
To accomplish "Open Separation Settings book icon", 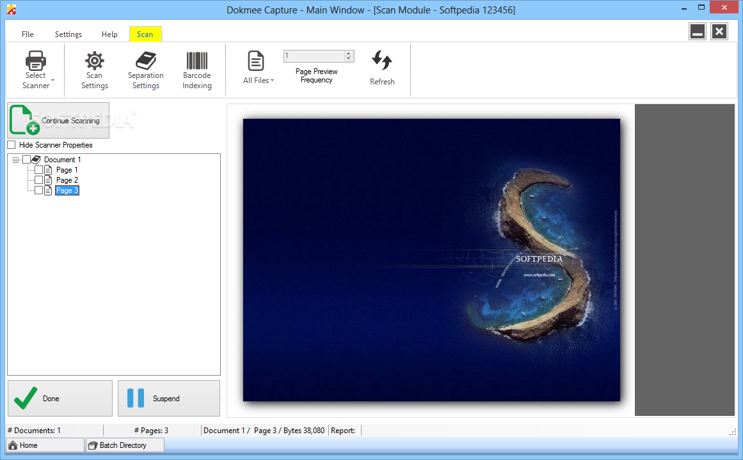I will click(145, 61).
